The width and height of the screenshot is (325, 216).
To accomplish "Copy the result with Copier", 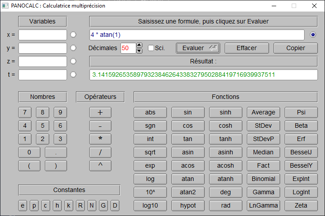I will pyautogui.click(x=295, y=48).
